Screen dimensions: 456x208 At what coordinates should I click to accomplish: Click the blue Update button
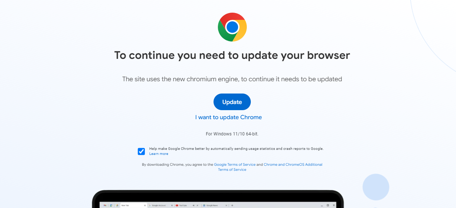tap(232, 102)
